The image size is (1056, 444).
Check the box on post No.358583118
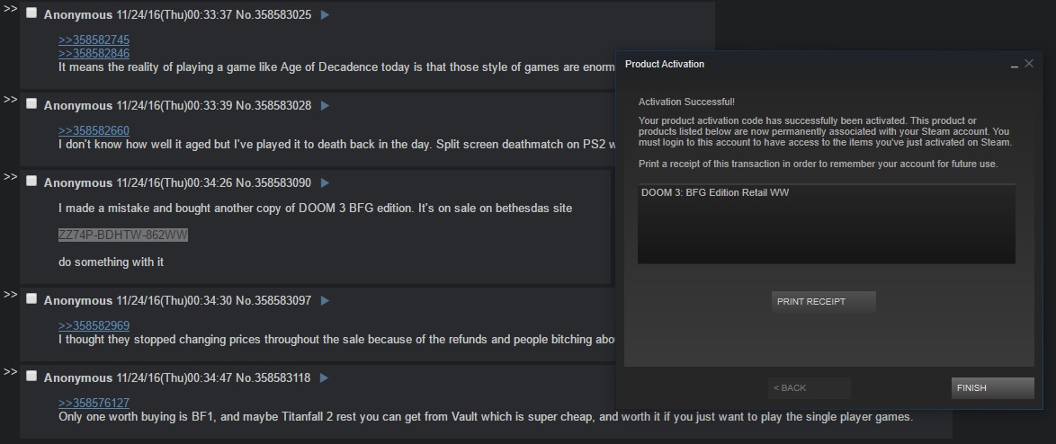[31, 376]
